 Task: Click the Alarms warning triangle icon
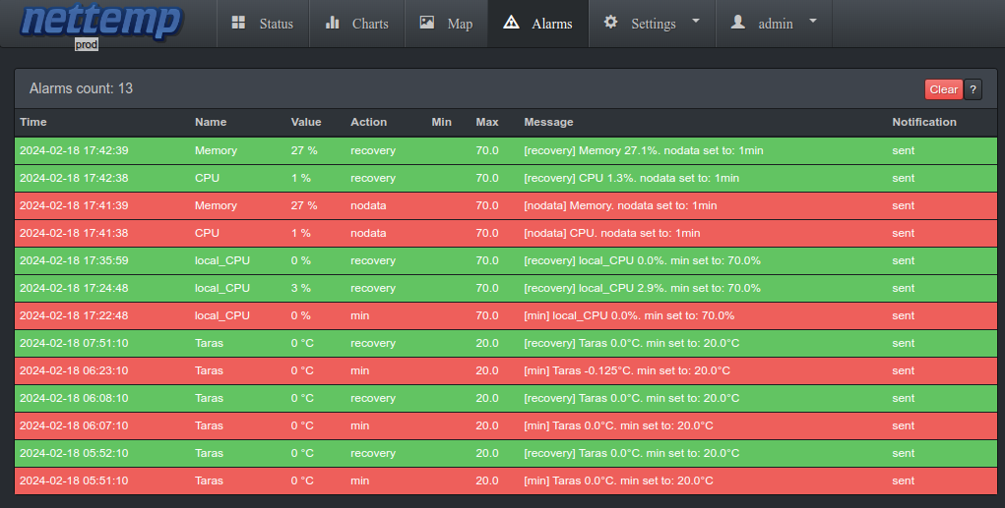point(511,23)
